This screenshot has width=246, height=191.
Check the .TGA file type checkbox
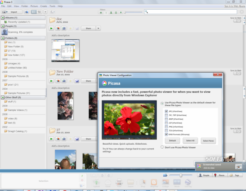[166, 131]
